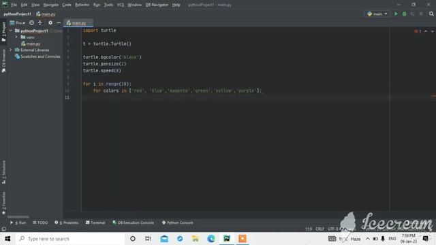Open Task View on the taskbar
This screenshot has width=436, height=245.
tap(148, 239)
